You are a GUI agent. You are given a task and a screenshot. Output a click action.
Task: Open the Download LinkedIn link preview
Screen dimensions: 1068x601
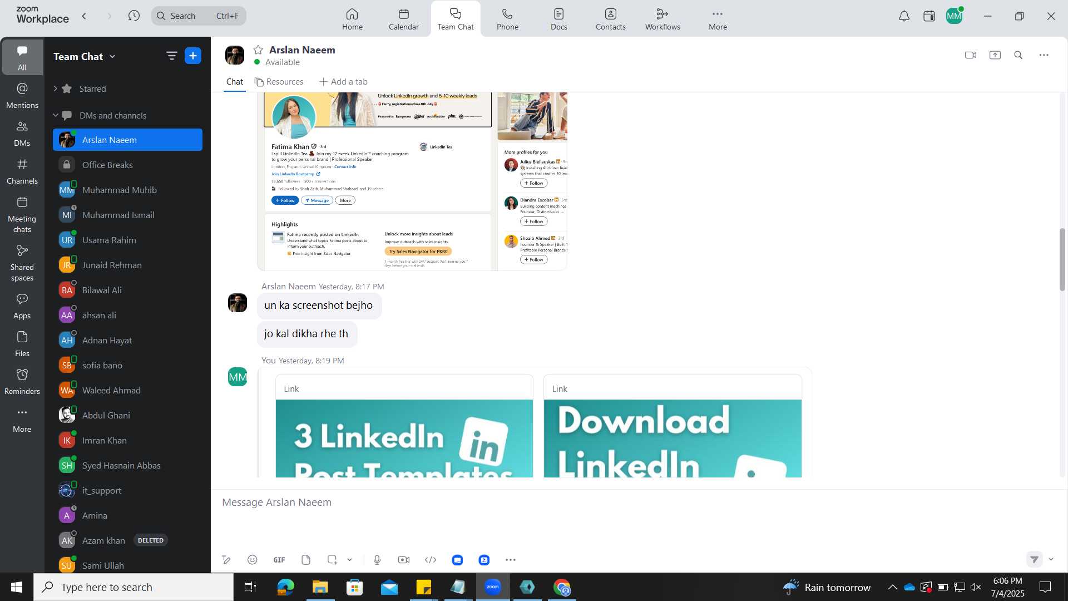click(673, 426)
